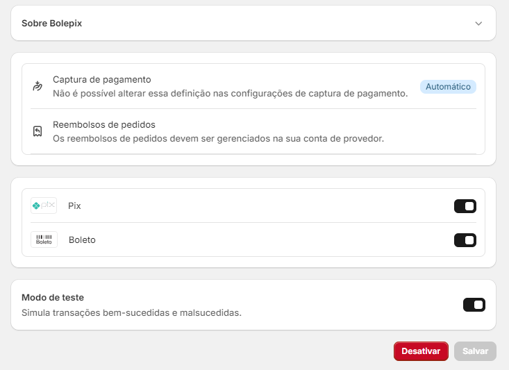Click the Sobre Bolepix heading
The width and height of the screenshot is (509, 370).
click(51, 24)
